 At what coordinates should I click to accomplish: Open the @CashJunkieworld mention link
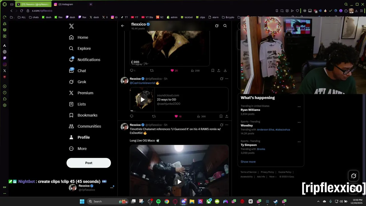coord(142,83)
